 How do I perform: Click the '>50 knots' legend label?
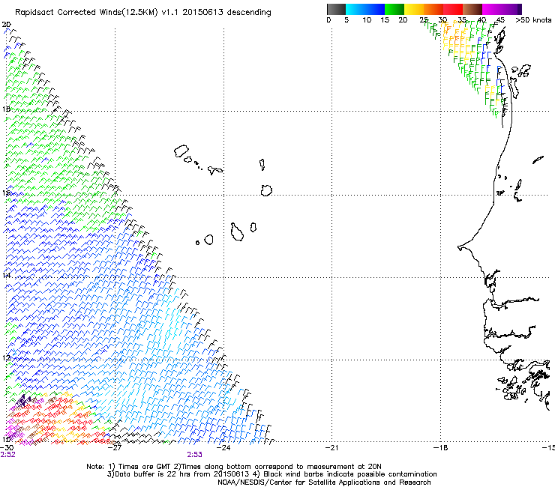[x=533, y=20]
